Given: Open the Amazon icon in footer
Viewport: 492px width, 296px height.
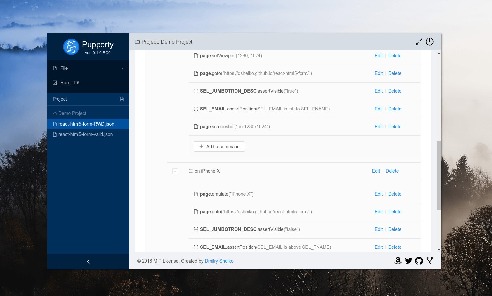Looking at the screenshot, I should click(398, 261).
